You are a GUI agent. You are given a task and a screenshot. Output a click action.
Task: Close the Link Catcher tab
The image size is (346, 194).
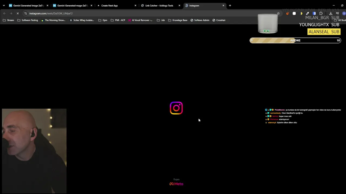coord(179,5)
